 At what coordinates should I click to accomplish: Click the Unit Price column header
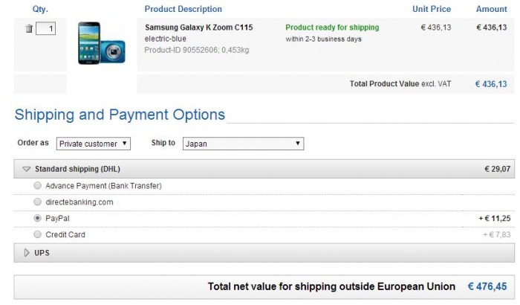[432, 9]
